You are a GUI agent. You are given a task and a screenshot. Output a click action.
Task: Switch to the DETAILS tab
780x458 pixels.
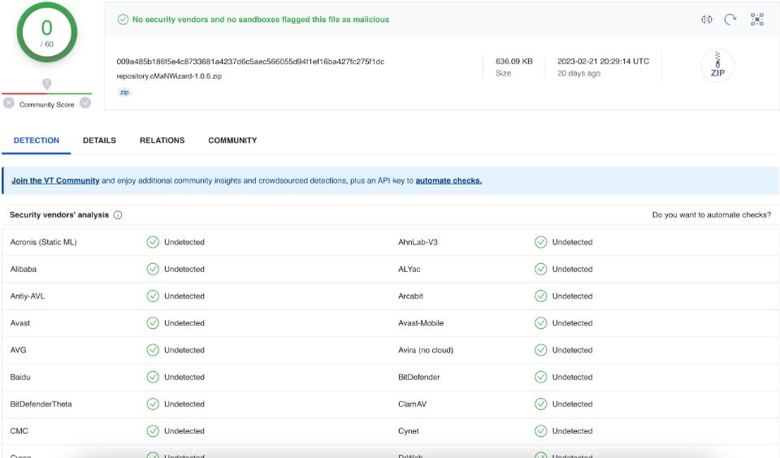point(99,140)
